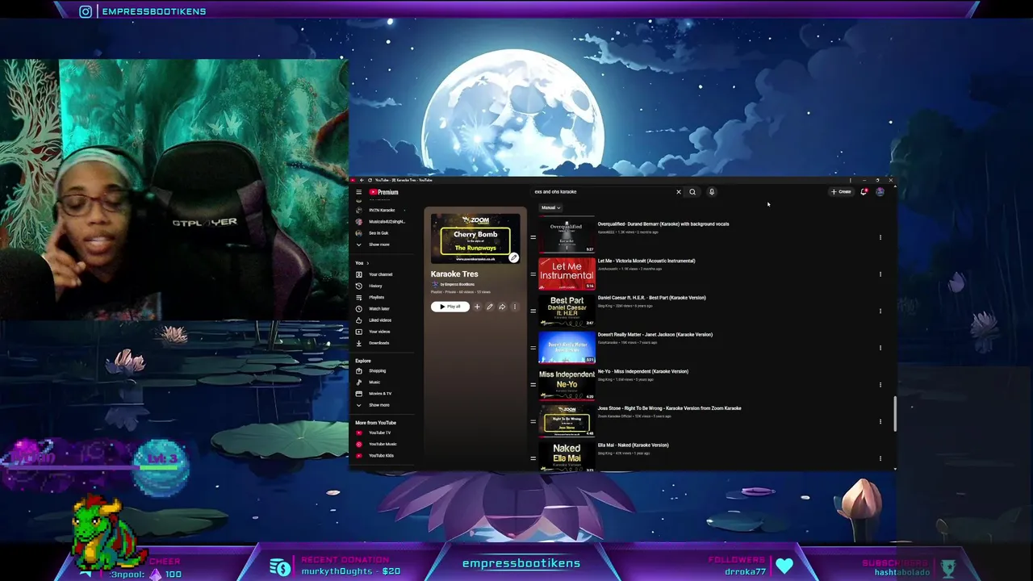This screenshot has height=581, width=1033.
Task: Open more options for the Let Me video
Action: (x=880, y=274)
